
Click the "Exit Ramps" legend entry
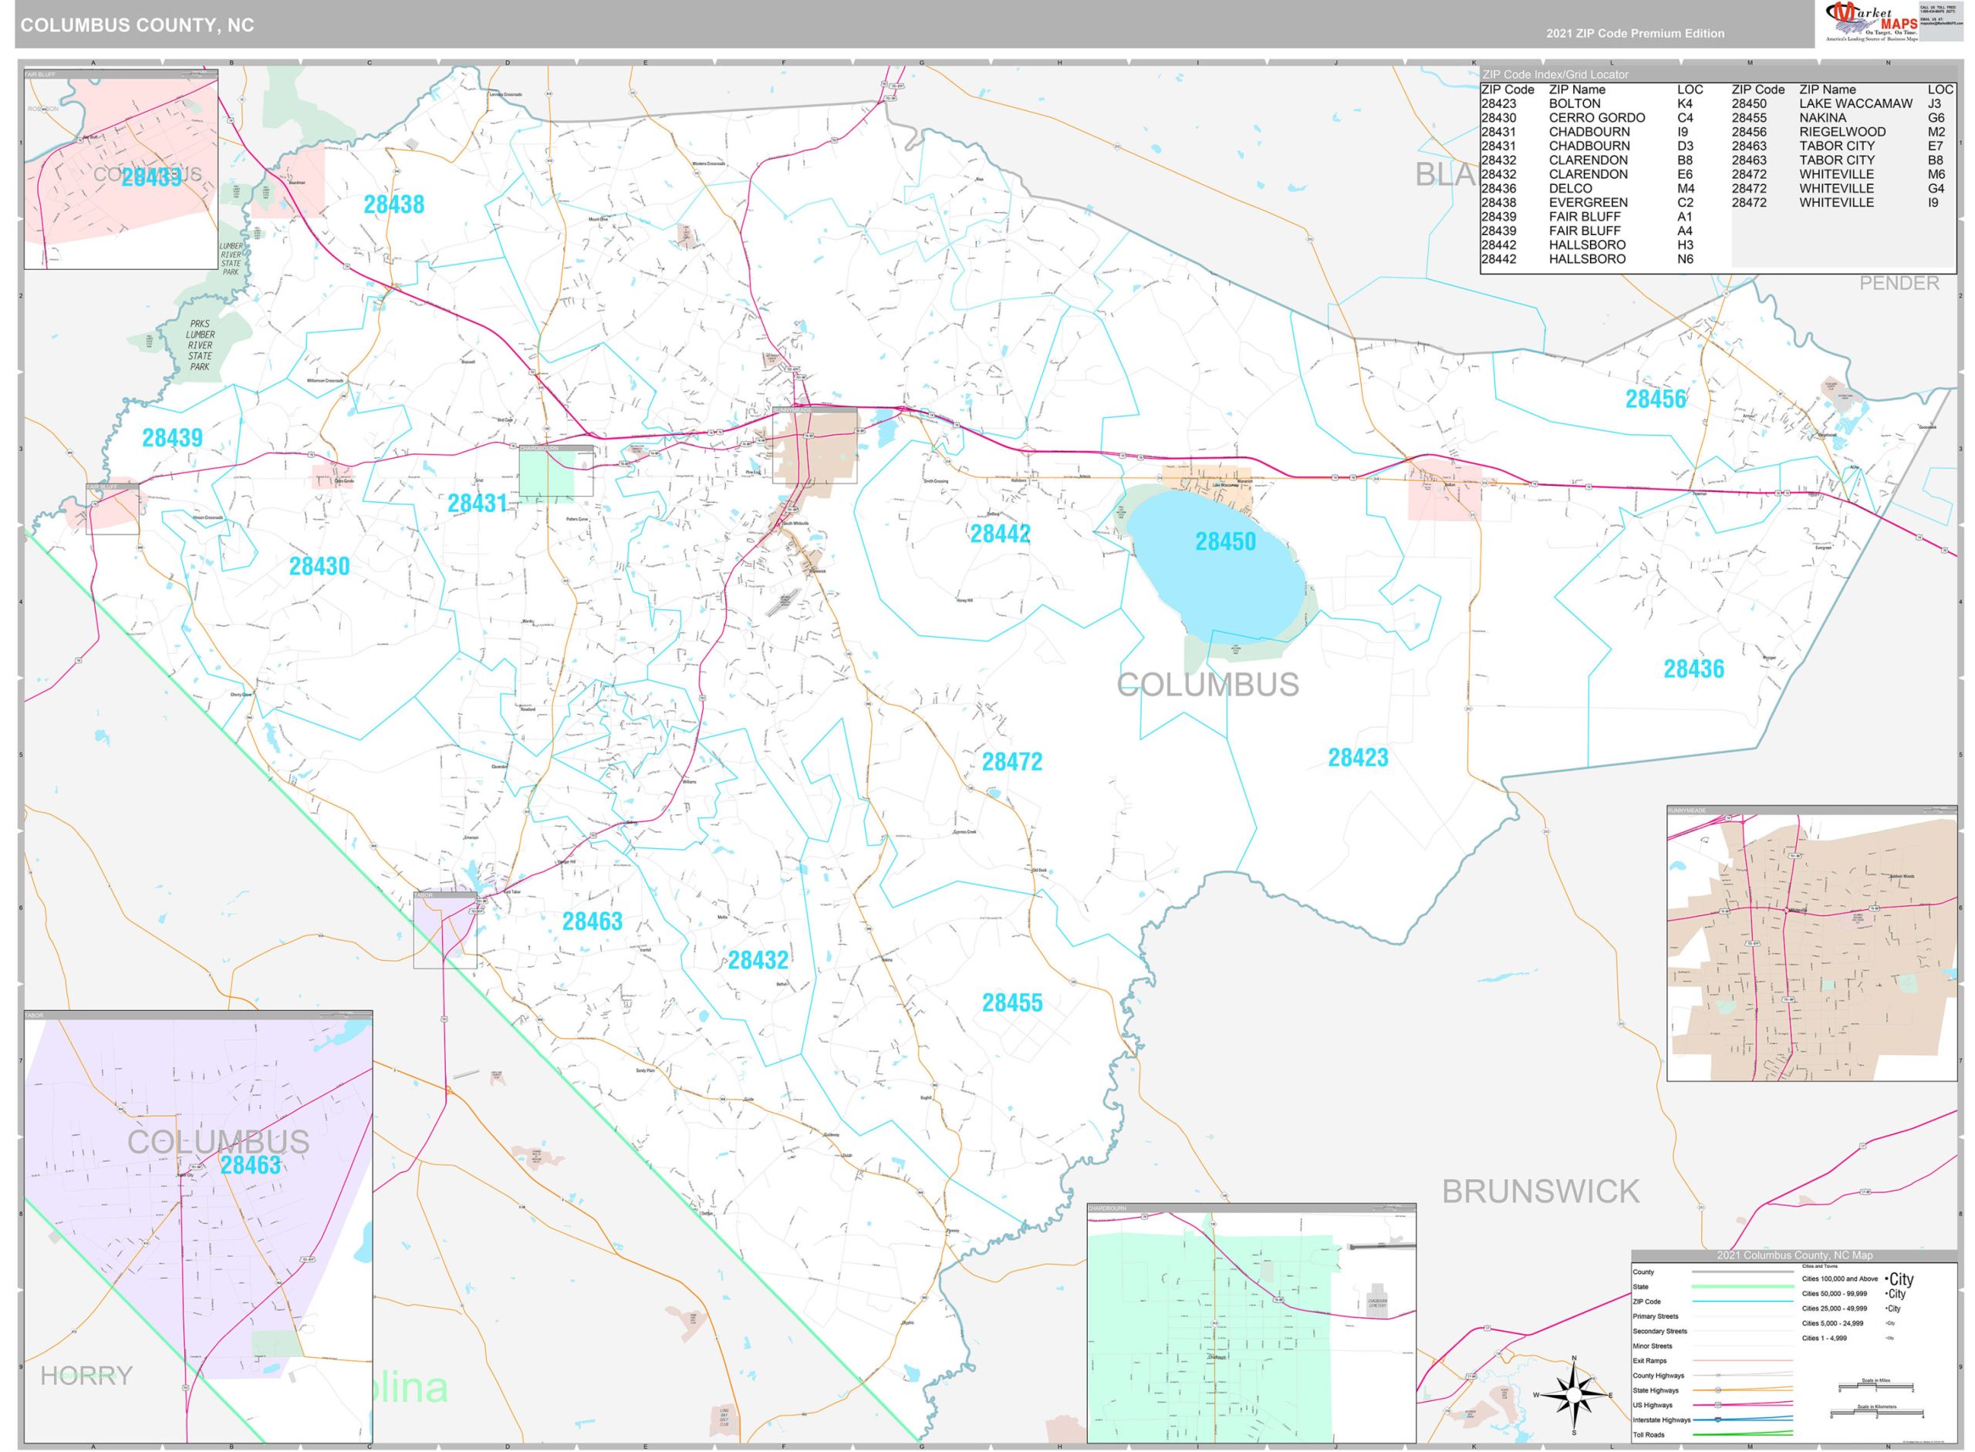pyautogui.click(x=1649, y=1360)
